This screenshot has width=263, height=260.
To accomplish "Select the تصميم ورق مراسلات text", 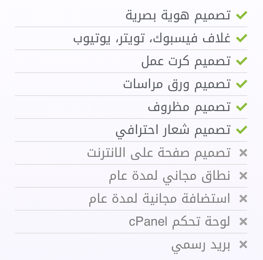I will (177, 84).
